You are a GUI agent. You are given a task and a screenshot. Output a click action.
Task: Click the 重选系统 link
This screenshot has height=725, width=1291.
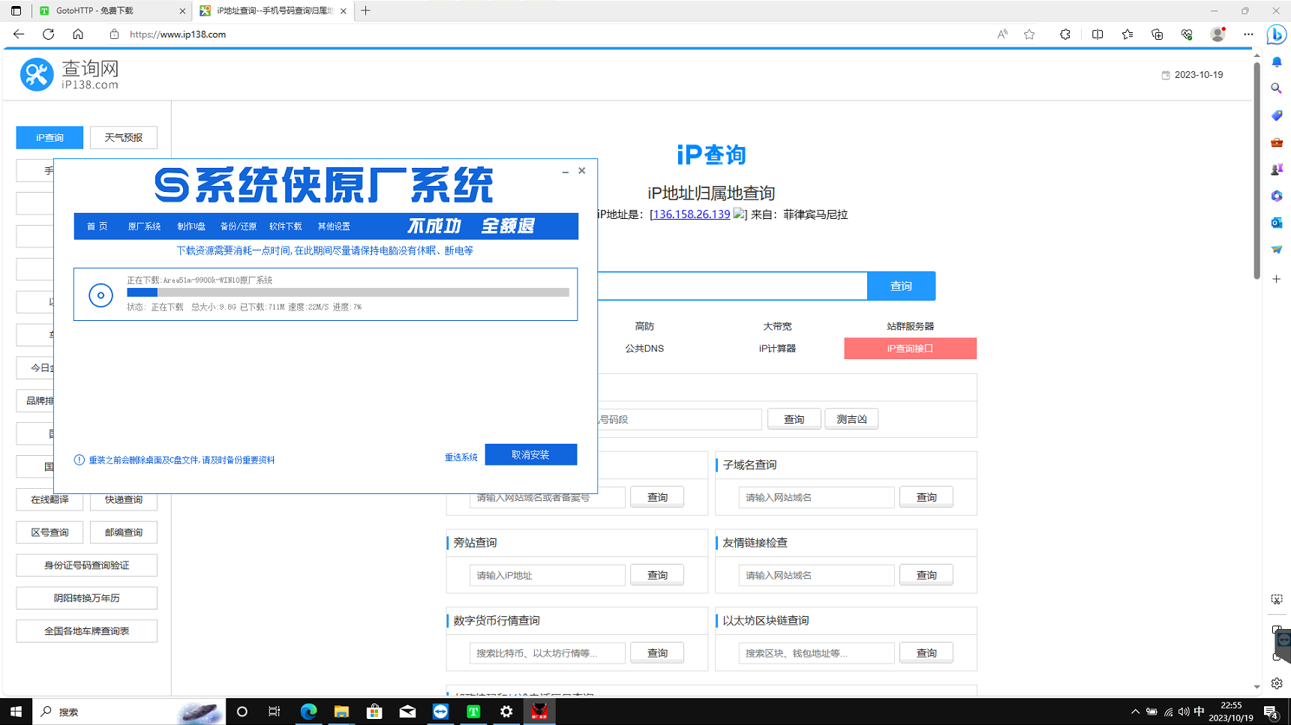click(461, 457)
